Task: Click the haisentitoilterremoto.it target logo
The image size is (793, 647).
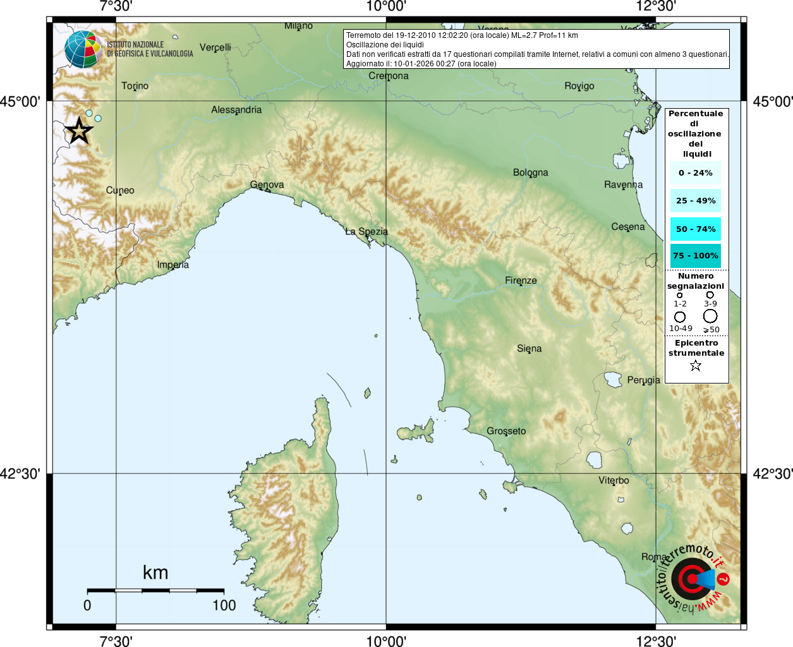Action: 693,579
